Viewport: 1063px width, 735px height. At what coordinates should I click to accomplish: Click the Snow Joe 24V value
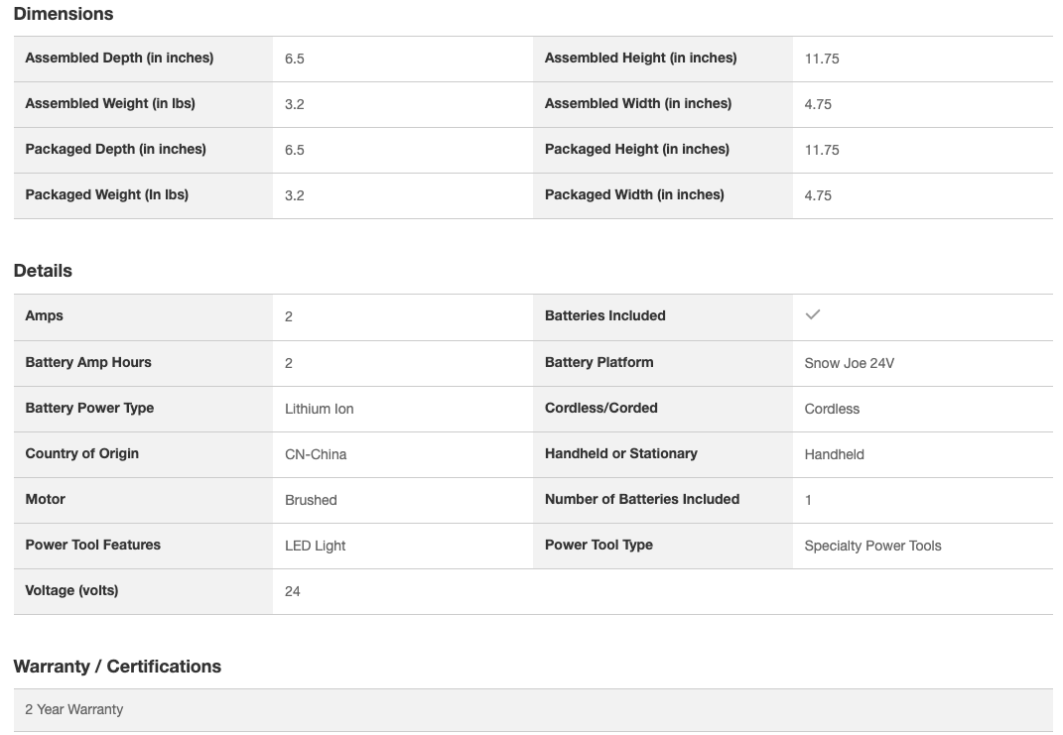(x=849, y=363)
